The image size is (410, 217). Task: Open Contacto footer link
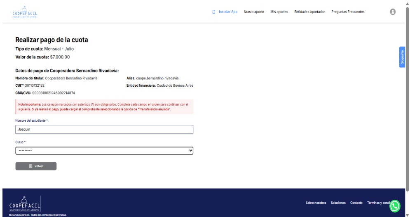tap(356, 203)
